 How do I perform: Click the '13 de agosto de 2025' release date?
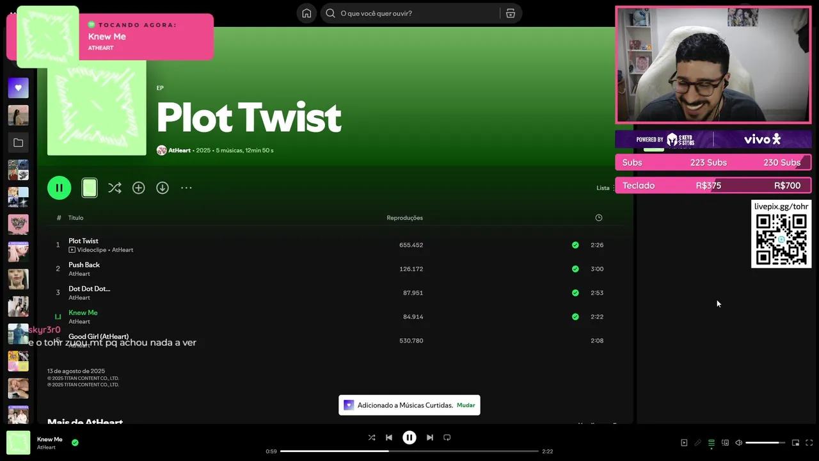(x=76, y=371)
